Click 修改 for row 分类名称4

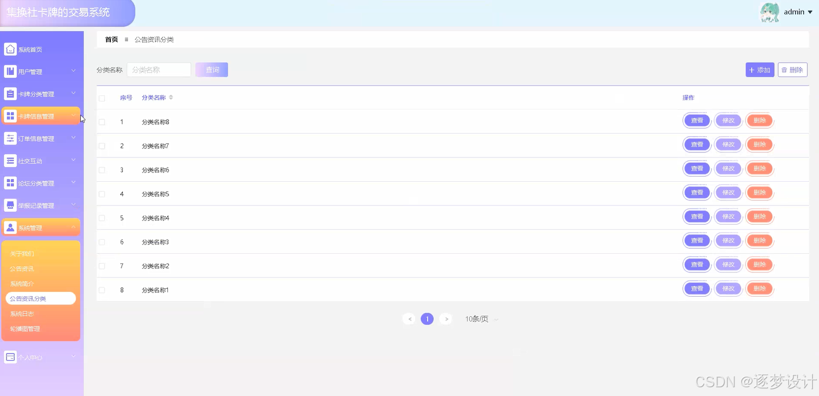coord(728,216)
